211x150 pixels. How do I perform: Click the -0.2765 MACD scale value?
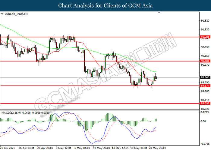(x=205, y=144)
